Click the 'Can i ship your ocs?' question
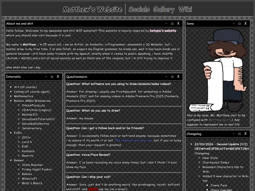The height and width of the screenshot is (191, 255). tap(88, 177)
